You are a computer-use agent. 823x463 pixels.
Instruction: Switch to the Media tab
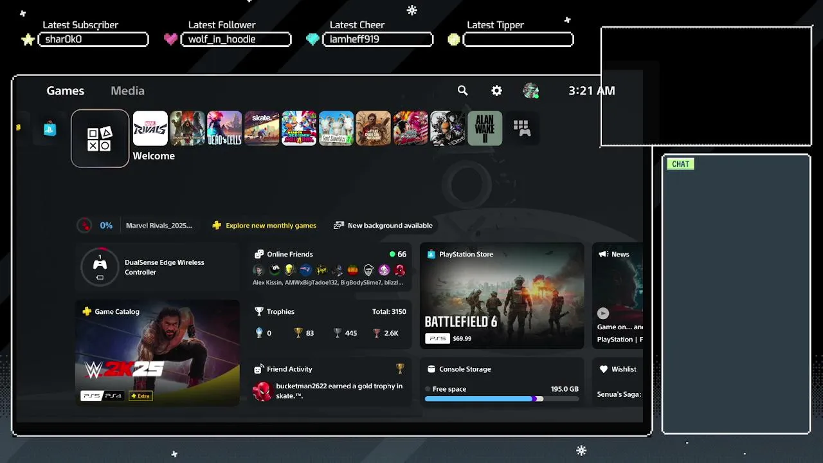[127, 91]
